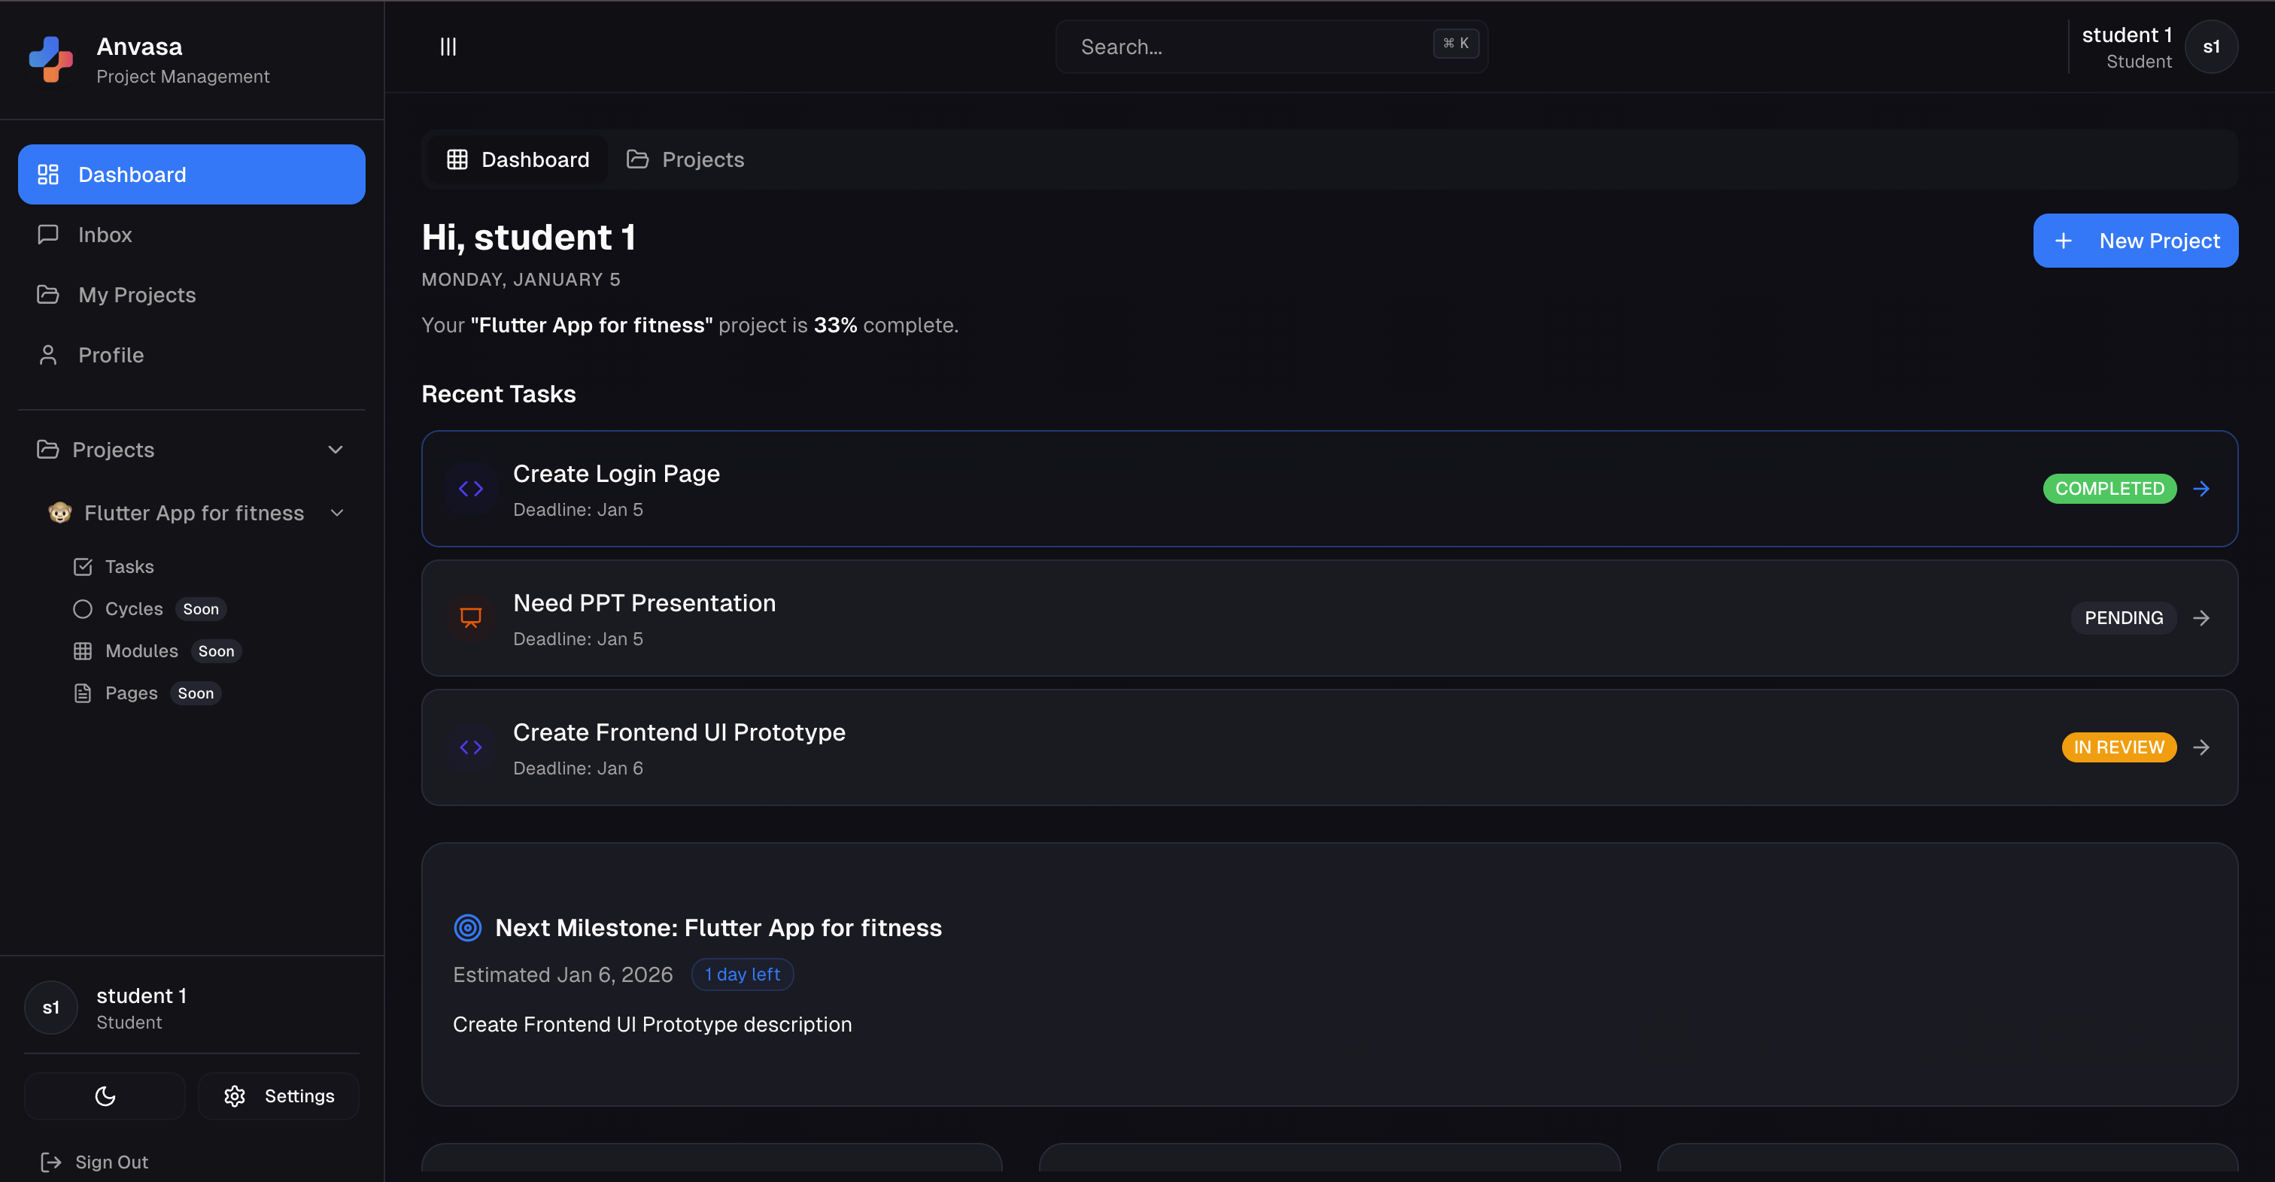This screenshot has height=1182, width=2275.
Task: Toggle sidebar with the three-bar icon
Action: [x=448, y=47]
